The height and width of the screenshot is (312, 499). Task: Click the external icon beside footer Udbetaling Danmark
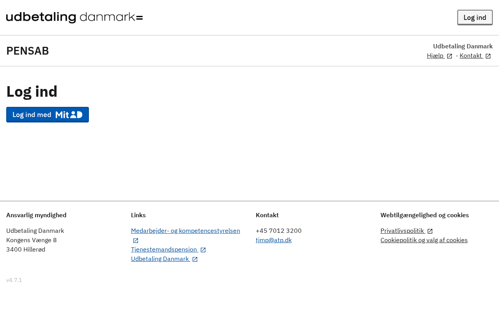click(195, 259)
